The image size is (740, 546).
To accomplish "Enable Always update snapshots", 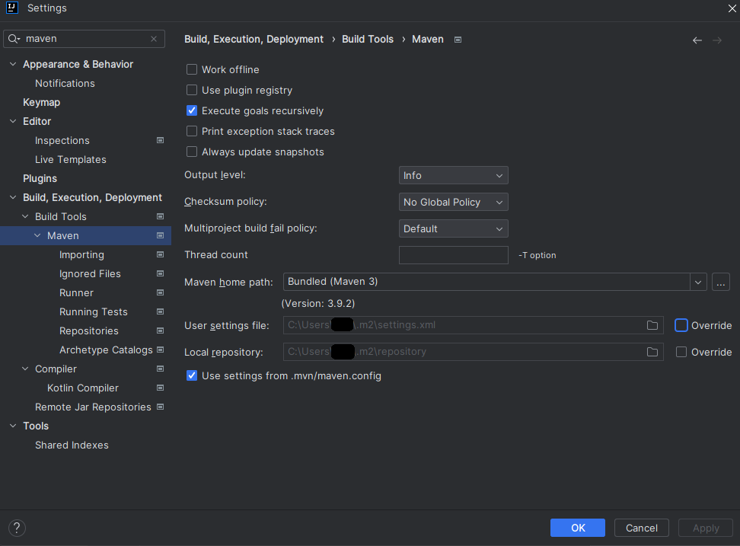I will tap(192, 152).
